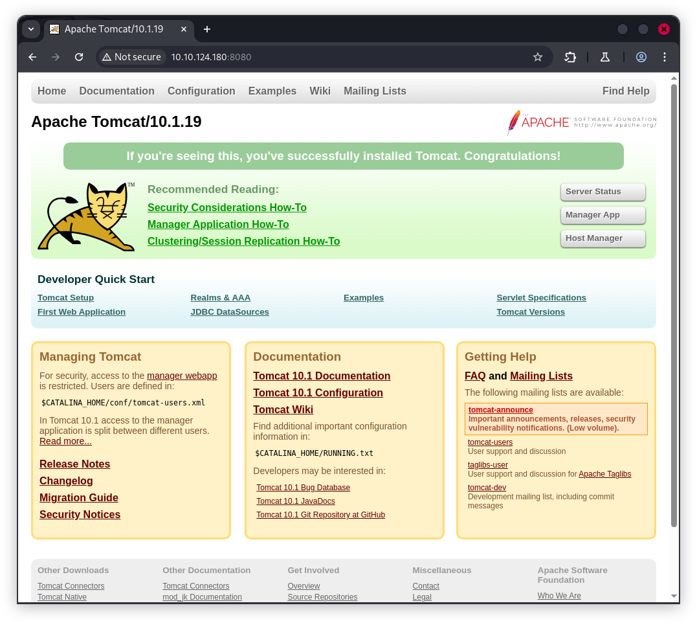697x623 pixels.
Task: Focus the address bar URL field
Action: point(349,57)
